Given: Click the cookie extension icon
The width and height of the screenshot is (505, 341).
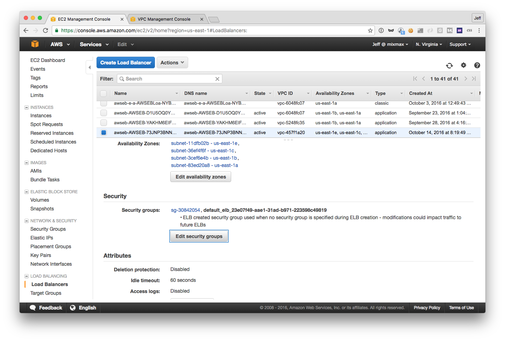Looking at the screenshot, I should click(411, 30).
